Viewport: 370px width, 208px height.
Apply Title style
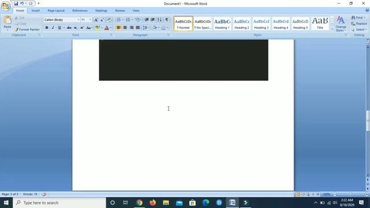(320, 24)
